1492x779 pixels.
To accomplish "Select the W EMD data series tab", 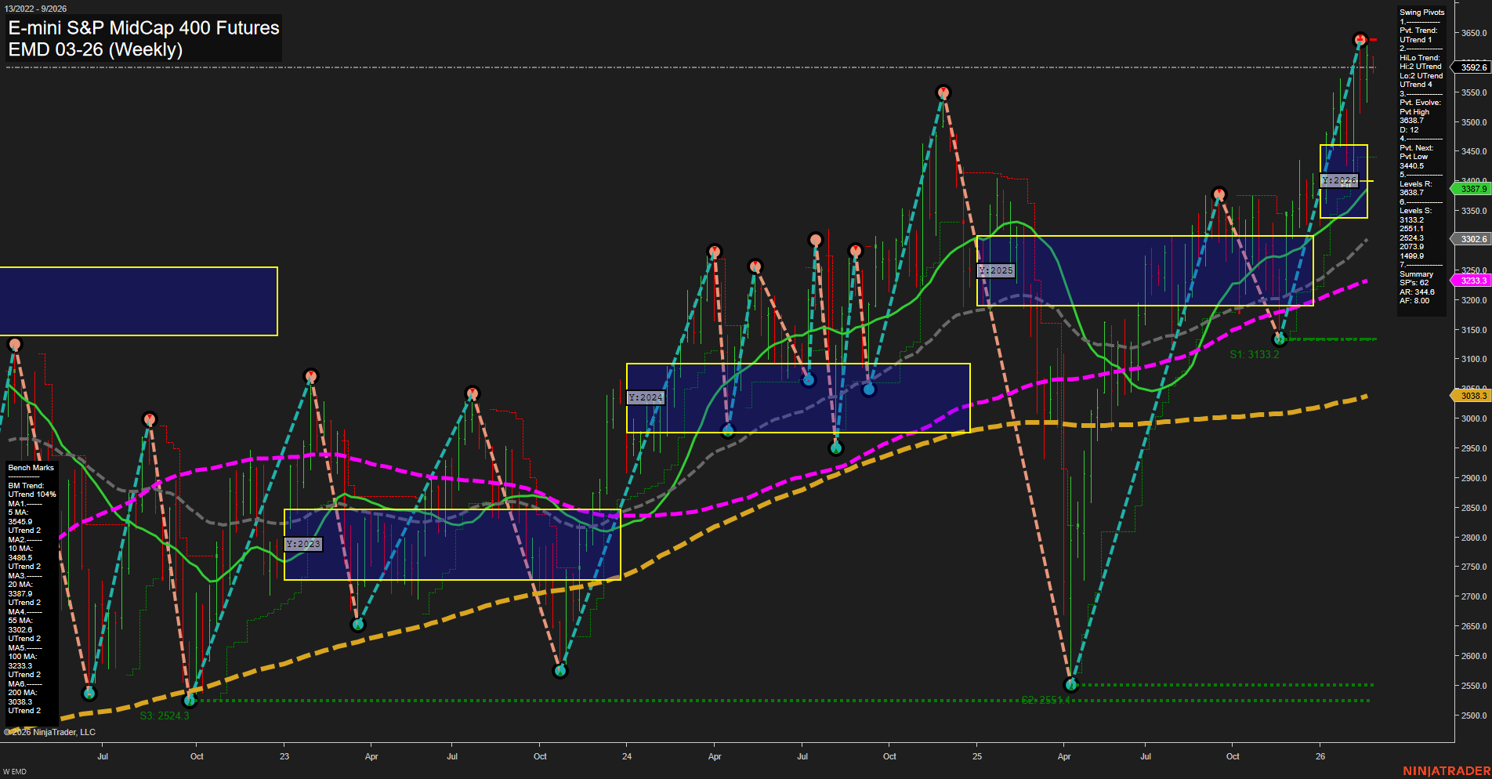I will (15, 770).
